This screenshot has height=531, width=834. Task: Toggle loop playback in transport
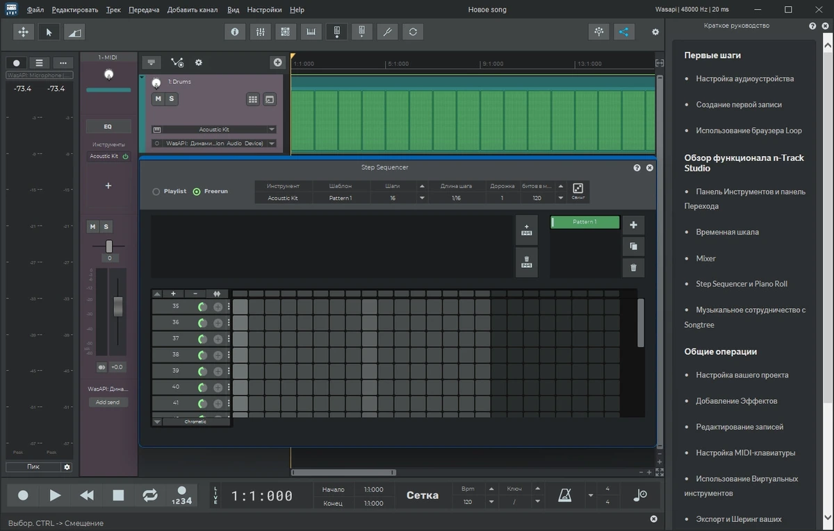(x=149, y=496)
